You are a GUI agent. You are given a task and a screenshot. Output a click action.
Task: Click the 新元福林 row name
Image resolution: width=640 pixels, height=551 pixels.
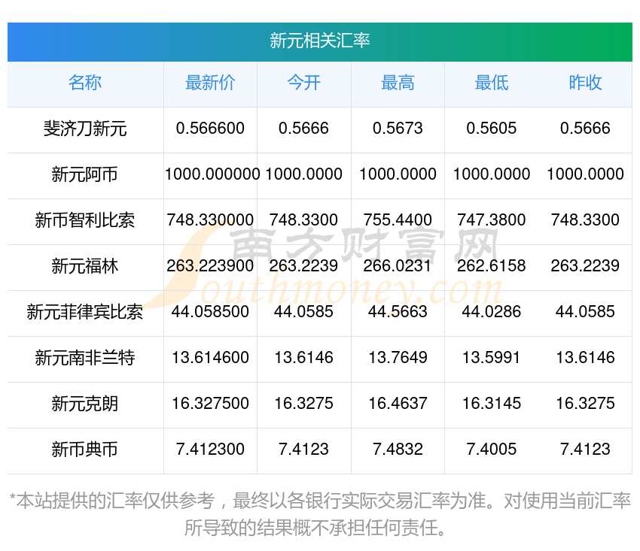pos(85,266)
